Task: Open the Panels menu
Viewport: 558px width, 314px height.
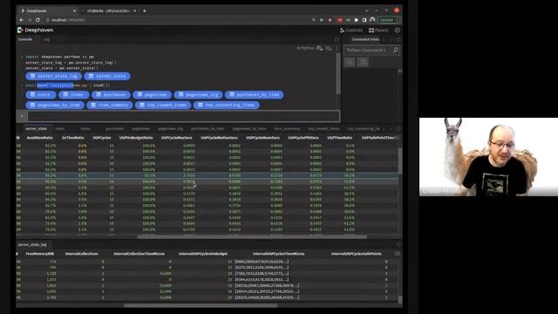Action: coord(378,31)
